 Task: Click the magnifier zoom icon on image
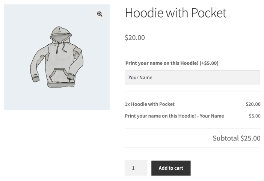tap(100, 14)
